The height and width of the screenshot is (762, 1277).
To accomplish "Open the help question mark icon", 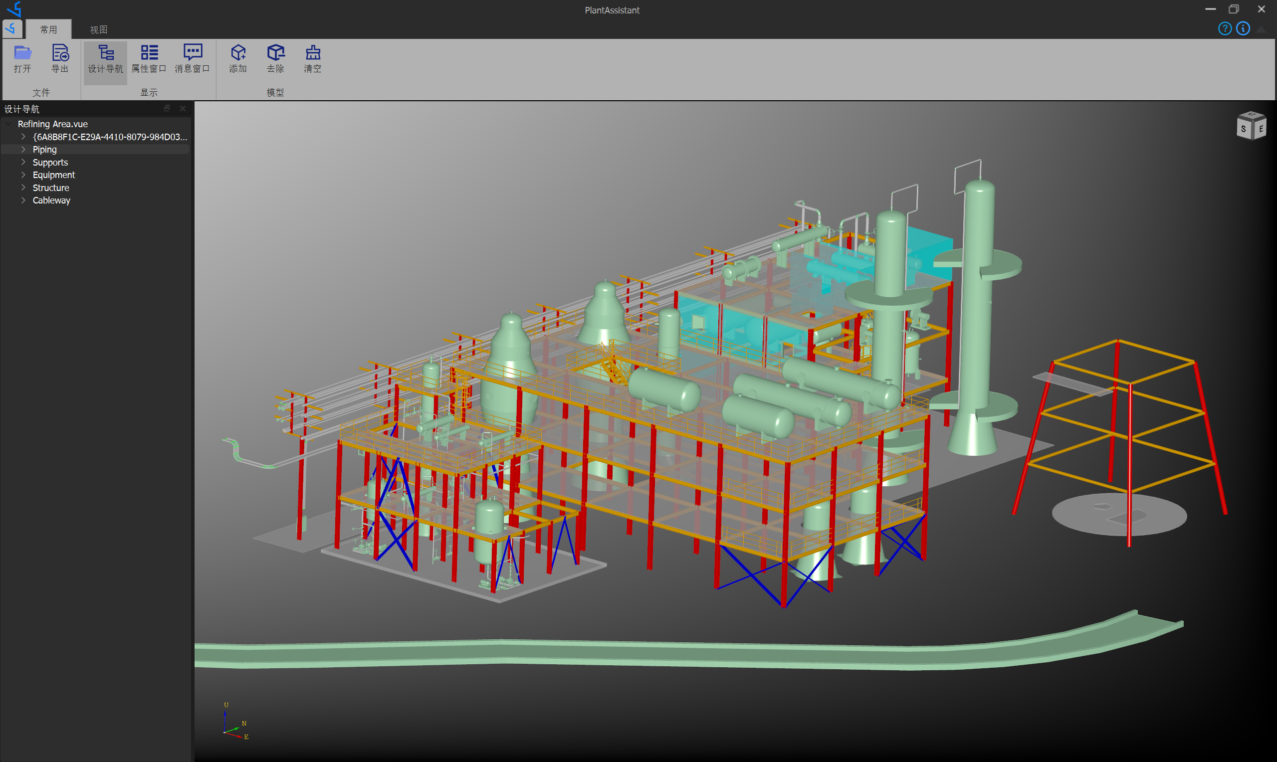I will (x=1225, y=29).
